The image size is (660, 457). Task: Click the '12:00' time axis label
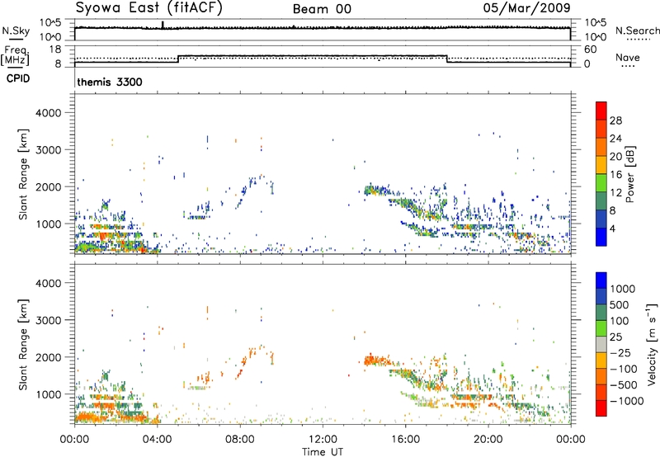pyautogui.click(x=323, y=440)
